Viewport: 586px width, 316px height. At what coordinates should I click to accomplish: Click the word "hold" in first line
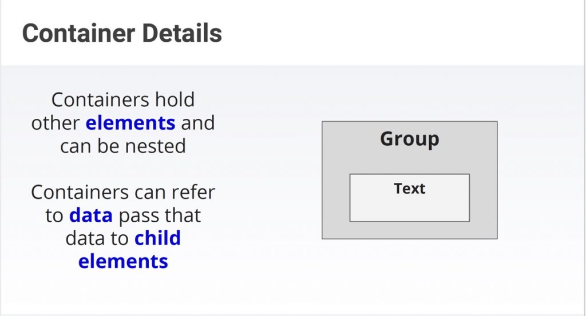tap(175, 99)
